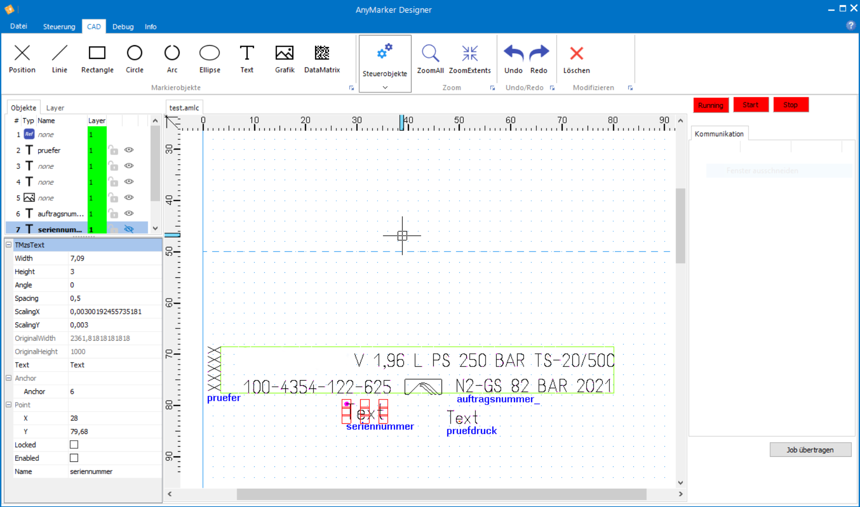The width and height of the screenshot is (860, 507).
Task: Hide the pruefer object via eye icon
Action: coord(129,150)
